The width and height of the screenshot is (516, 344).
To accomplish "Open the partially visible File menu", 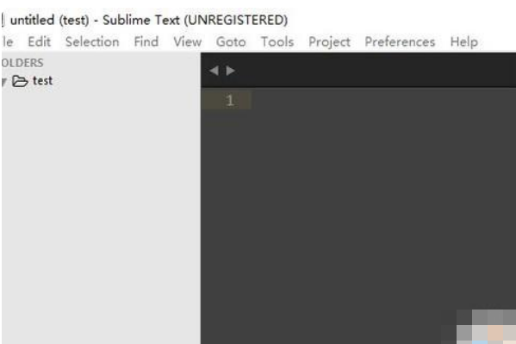I will click(x=8, y=42).
